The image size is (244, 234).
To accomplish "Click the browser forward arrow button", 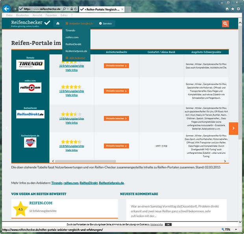I will pos(15,9).
